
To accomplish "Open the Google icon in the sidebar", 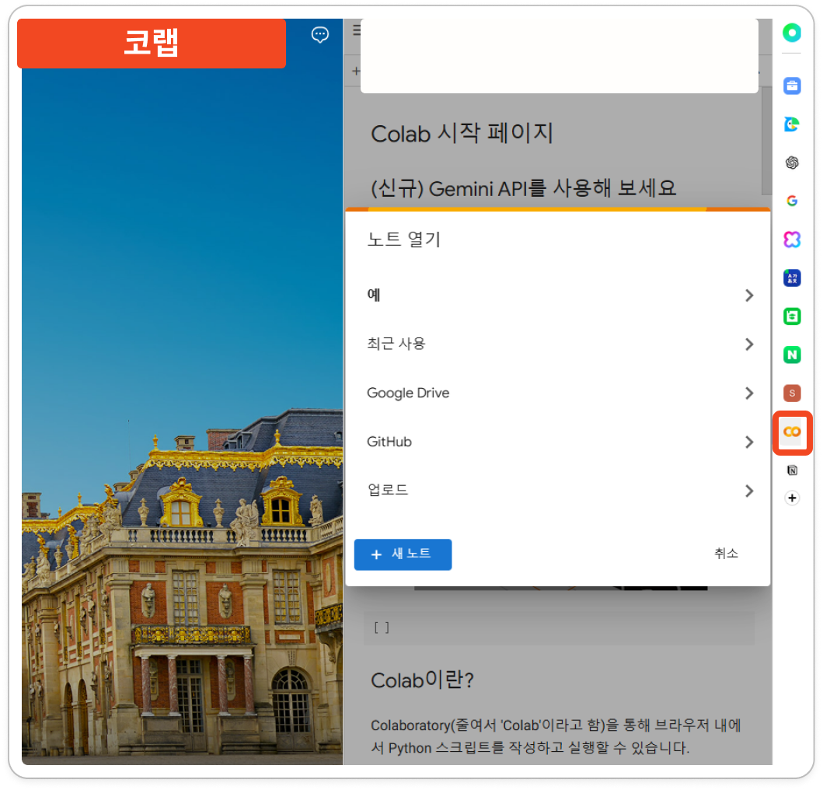I will [x=792, y=201].
